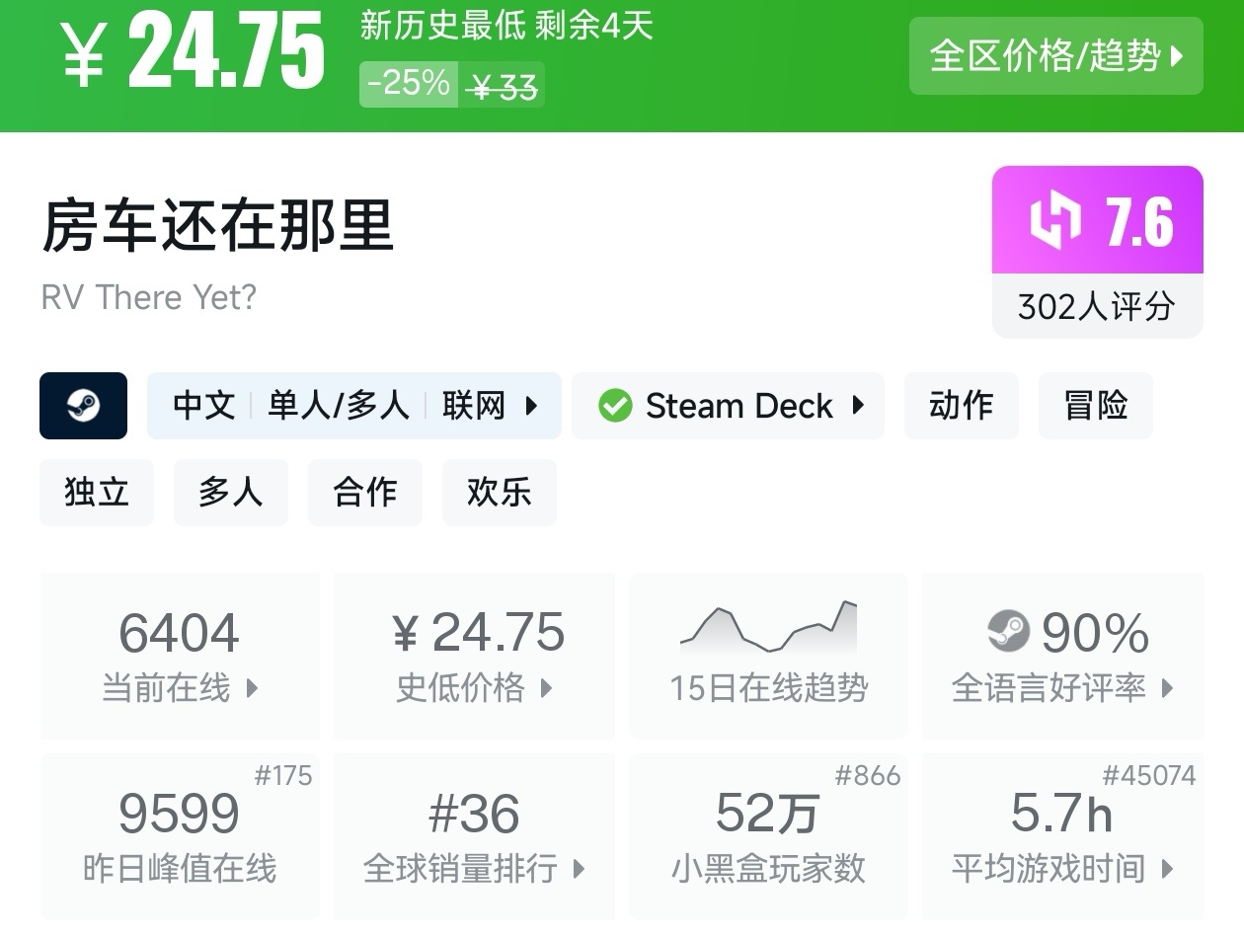Select the 合作 co-op tag
This screenshot has width=1244, height=937.
[365, 492]
